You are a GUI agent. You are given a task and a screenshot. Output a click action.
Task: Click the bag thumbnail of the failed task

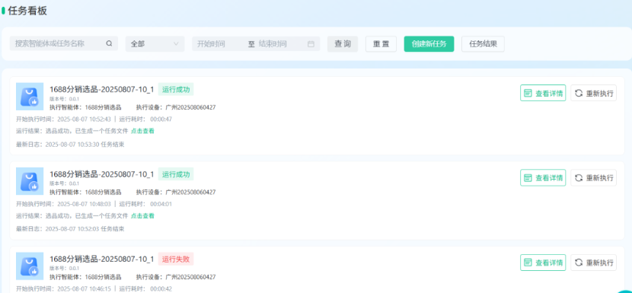30,266
